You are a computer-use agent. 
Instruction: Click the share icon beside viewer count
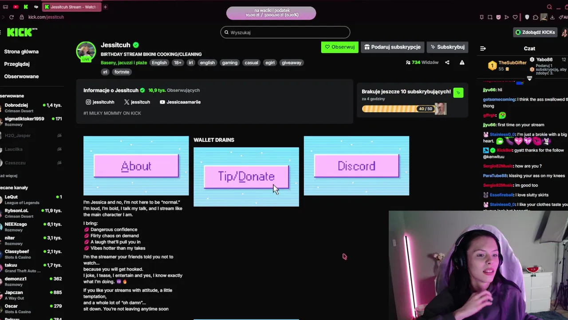coord(447,63)
